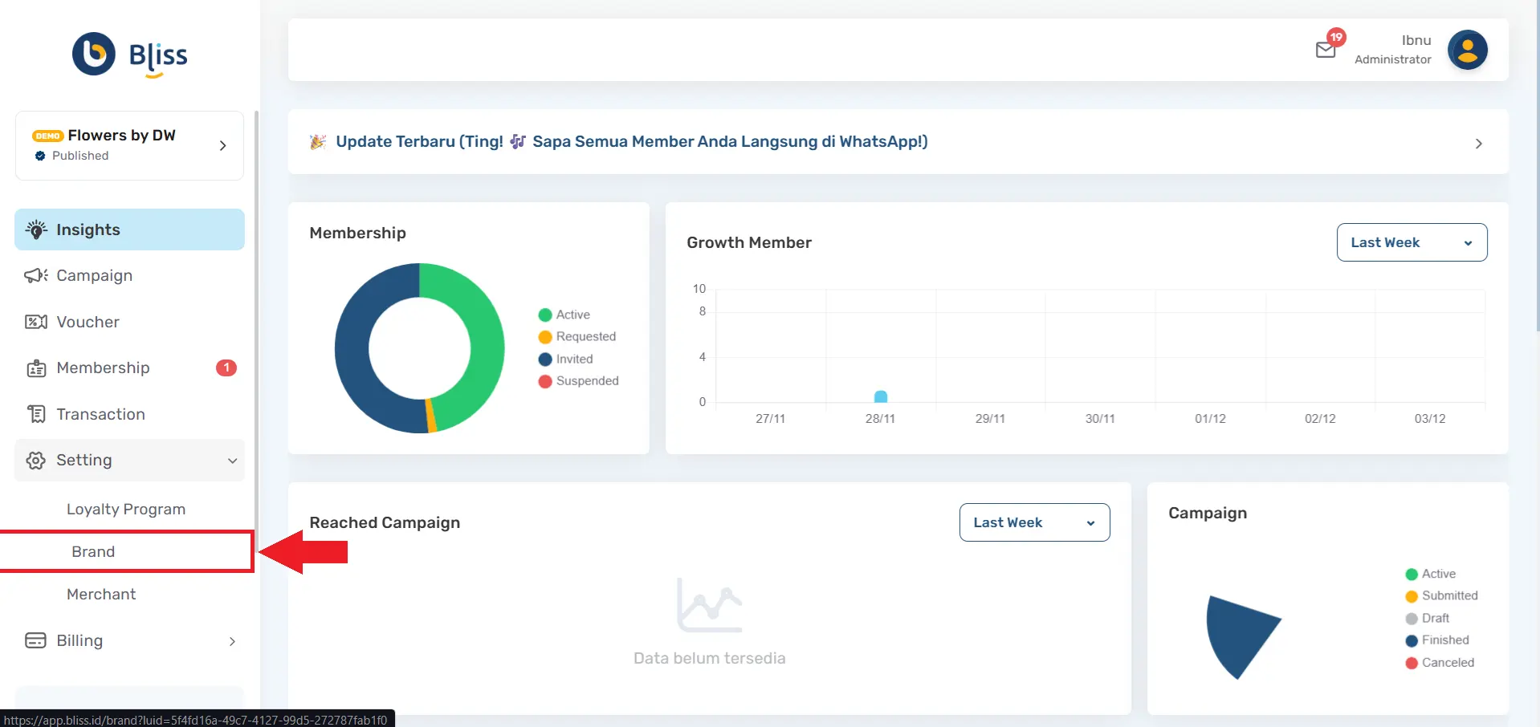Click the green Active donut segment

point(475,321)
